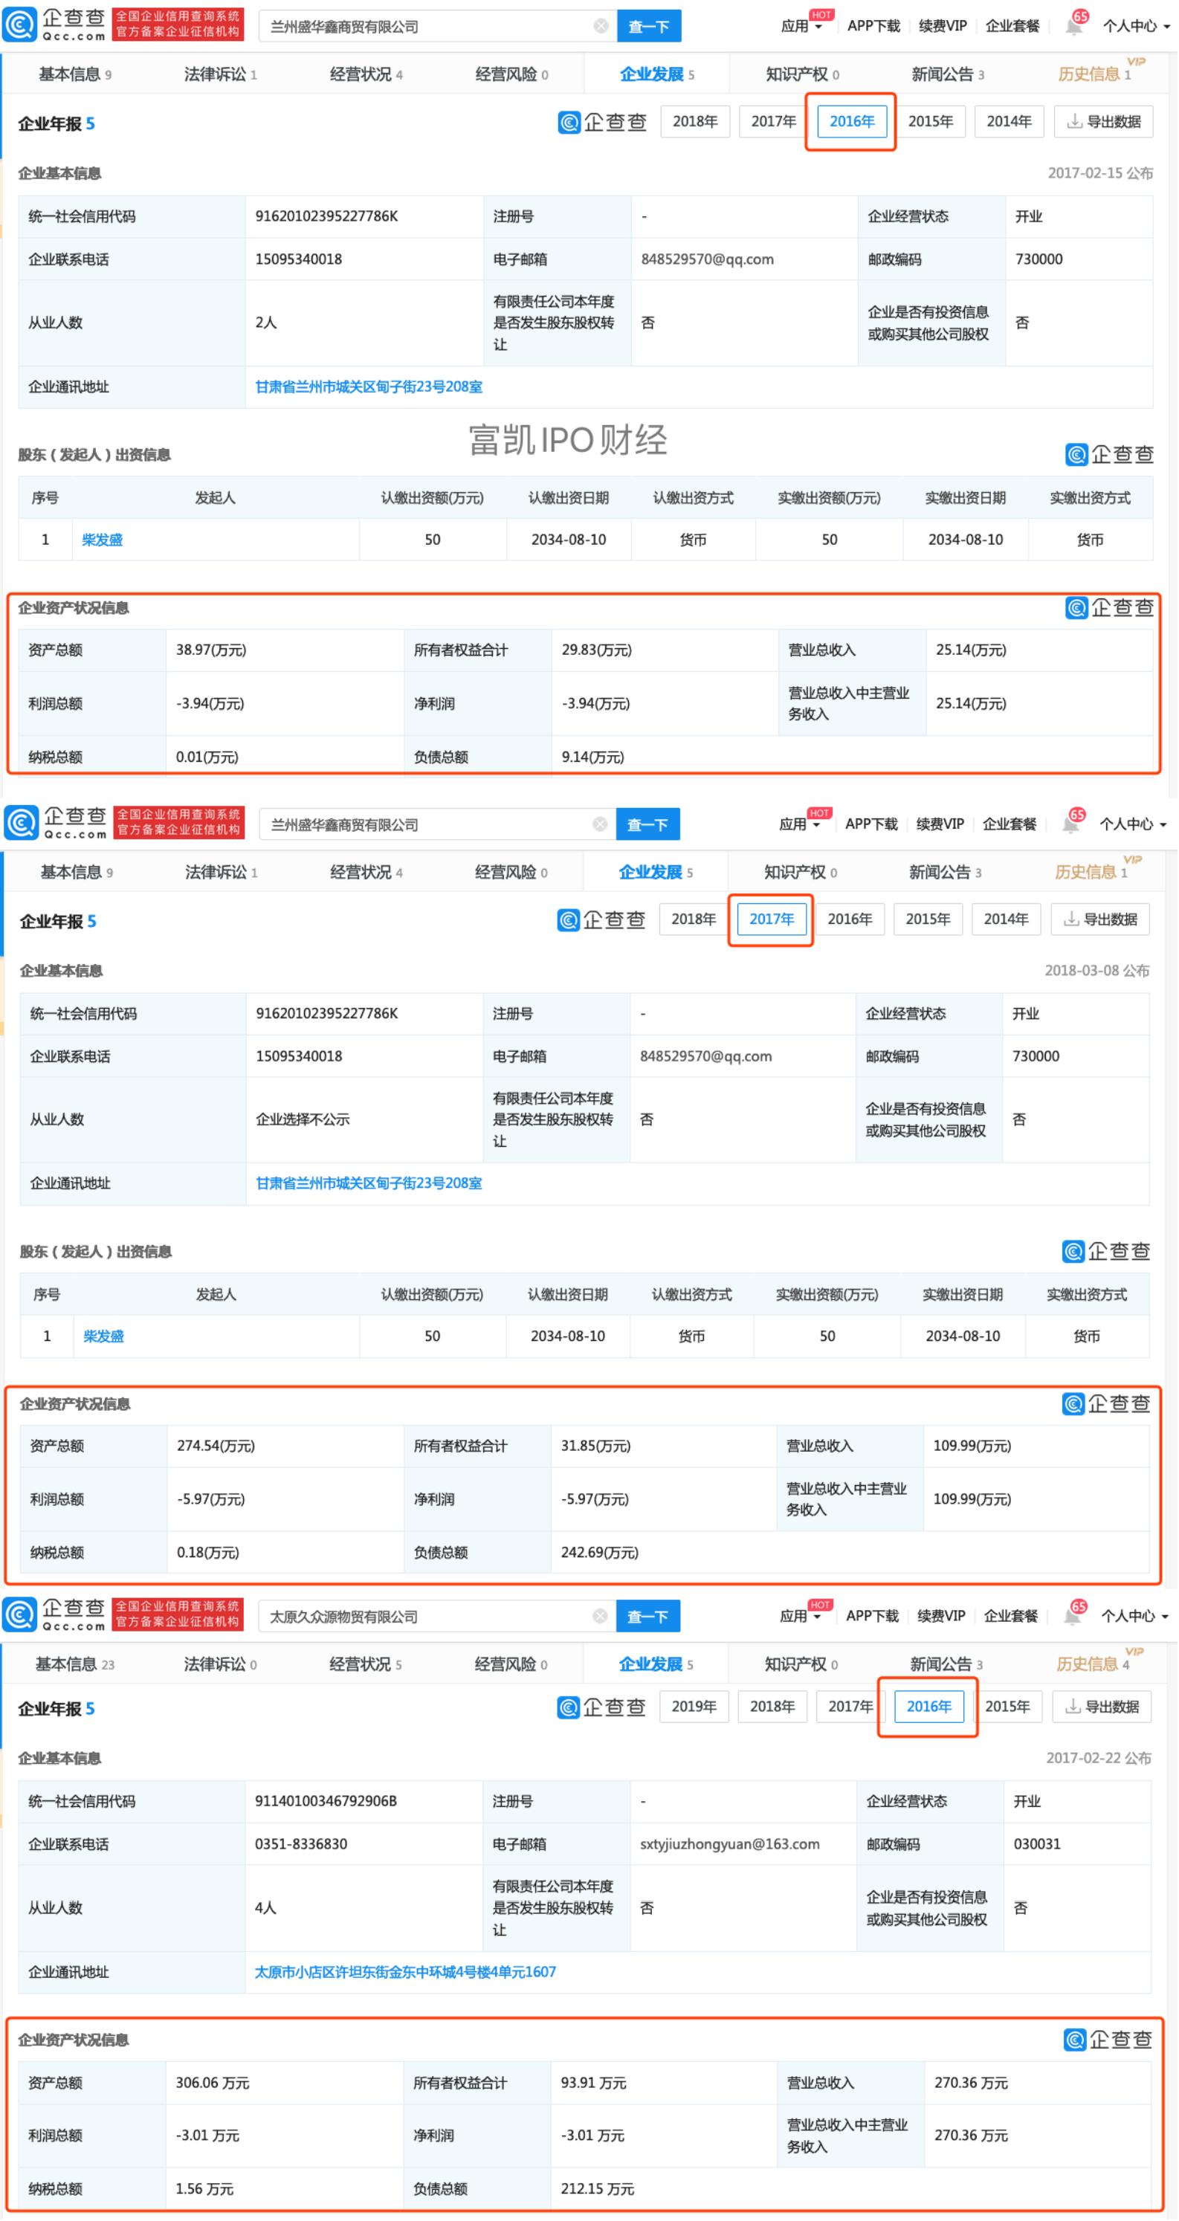
Task: Expand the 应用 menu in the topmost header
Action: click(801, 26)
